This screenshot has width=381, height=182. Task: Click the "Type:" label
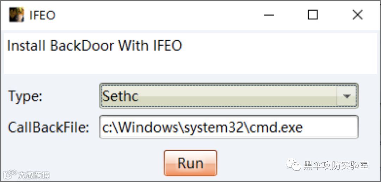pyautogui.click(x=25, y=96)
